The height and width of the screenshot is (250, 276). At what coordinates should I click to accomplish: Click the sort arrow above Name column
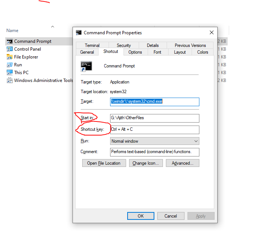click(52, 26)
